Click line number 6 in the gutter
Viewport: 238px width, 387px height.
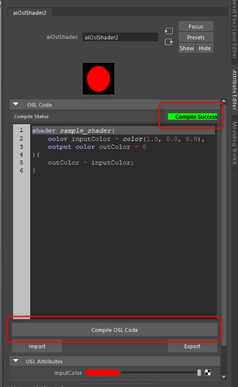21,171
